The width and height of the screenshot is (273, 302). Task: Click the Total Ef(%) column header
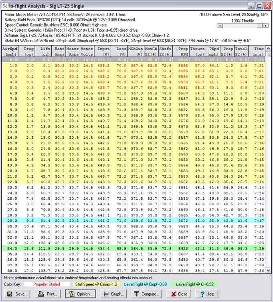click(241, 51)
